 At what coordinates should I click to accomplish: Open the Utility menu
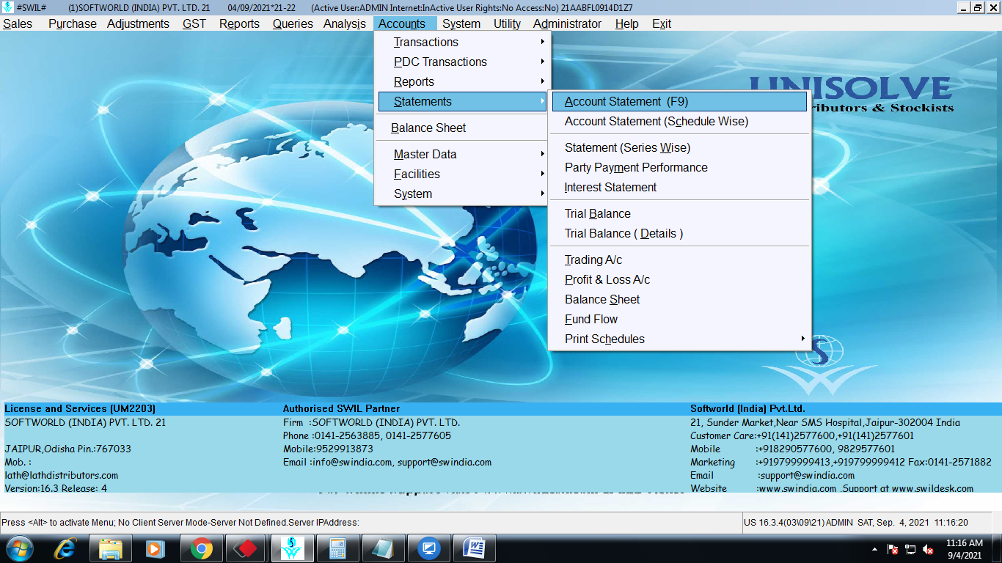coord(507,23)
